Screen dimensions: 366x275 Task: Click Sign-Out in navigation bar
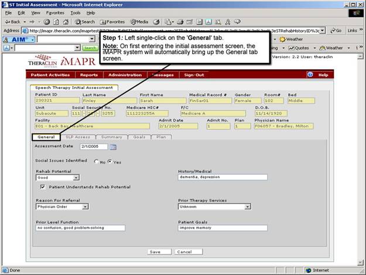coord(194,75)
